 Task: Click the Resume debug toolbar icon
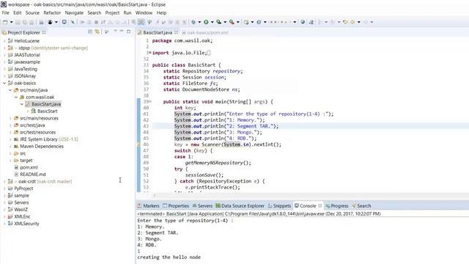pyautogui.click(x=82, y=22)
